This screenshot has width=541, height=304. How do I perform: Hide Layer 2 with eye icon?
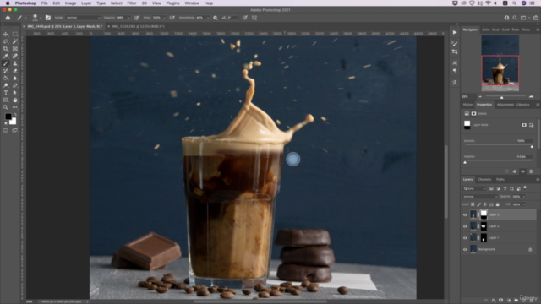(x=465, y=226)
